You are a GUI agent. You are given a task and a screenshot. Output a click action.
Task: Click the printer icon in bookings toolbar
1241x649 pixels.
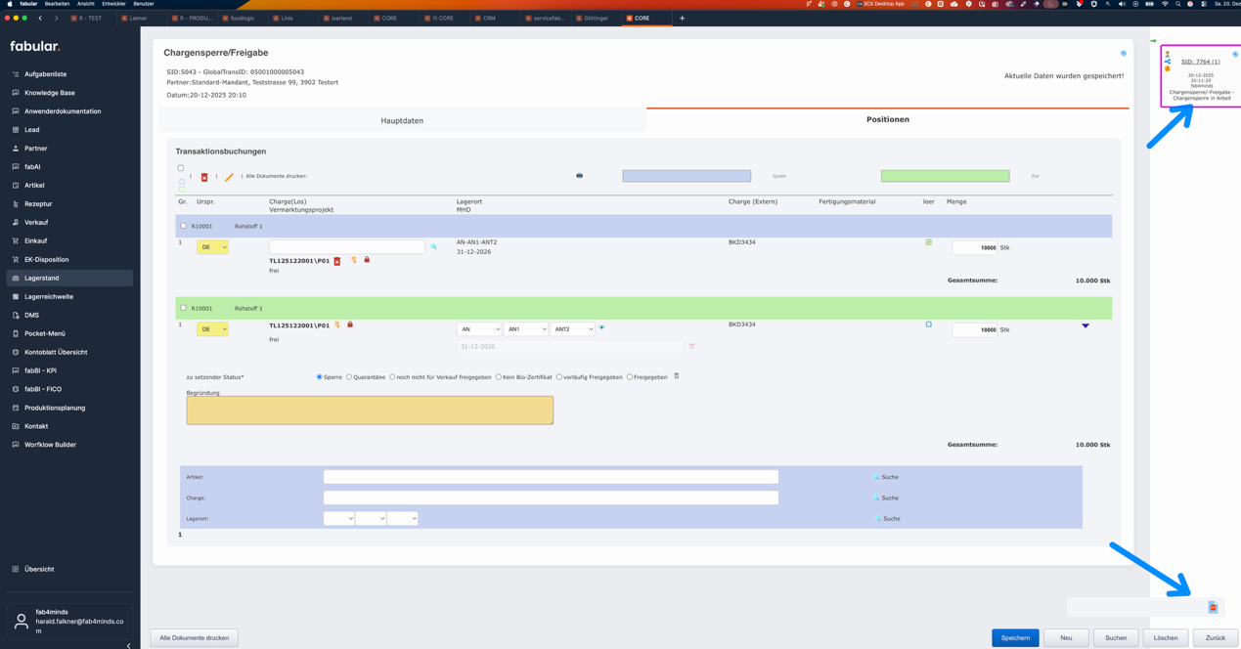(x=579, y=176)
